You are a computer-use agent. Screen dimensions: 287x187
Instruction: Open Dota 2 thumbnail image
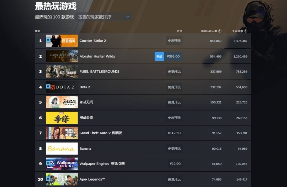62,87
